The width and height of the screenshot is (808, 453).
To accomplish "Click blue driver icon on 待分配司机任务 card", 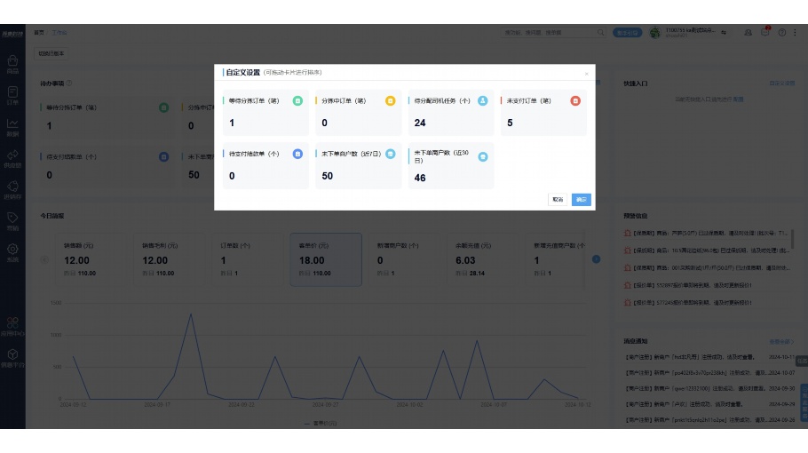I will click(x=483, y=101).
